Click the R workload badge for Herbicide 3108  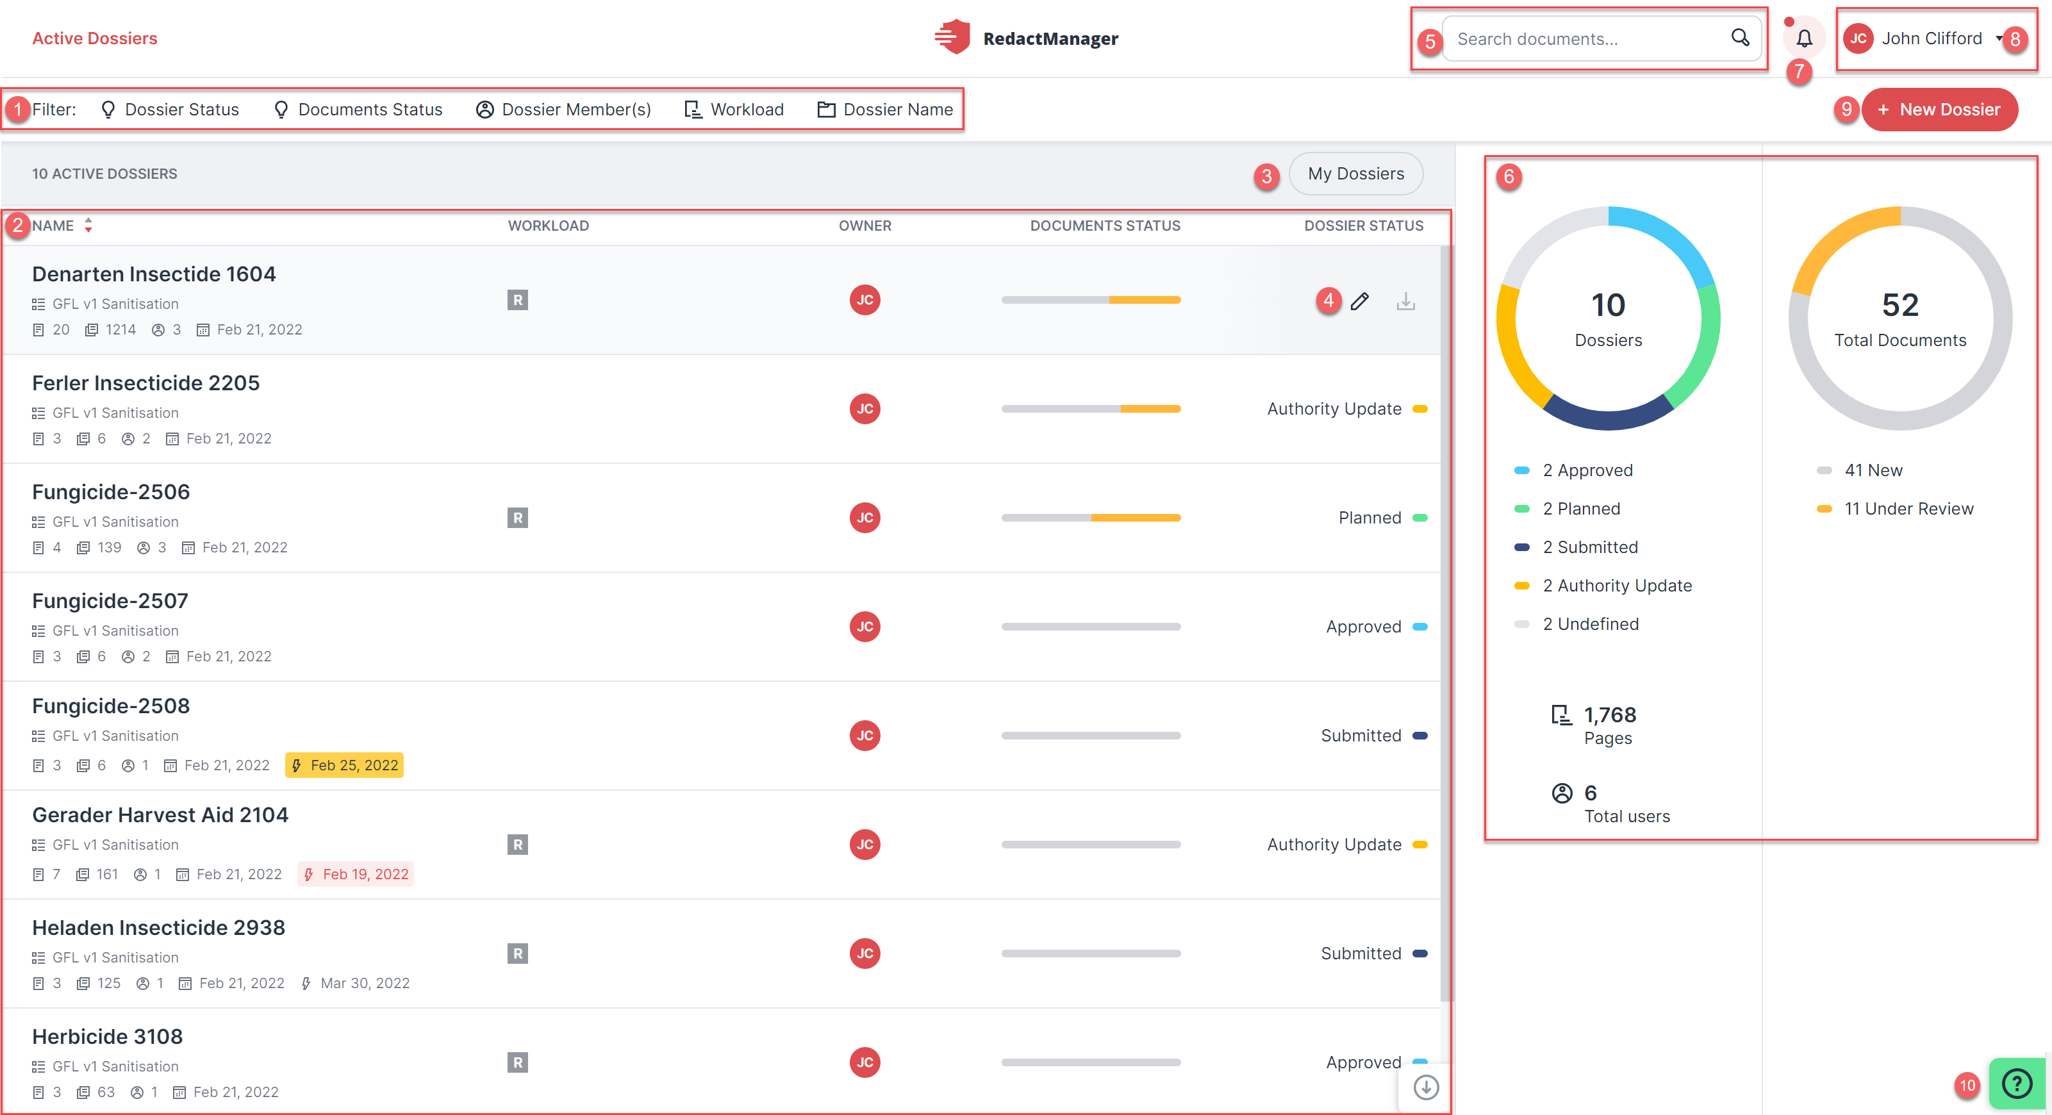click(x=518, y=1062)
